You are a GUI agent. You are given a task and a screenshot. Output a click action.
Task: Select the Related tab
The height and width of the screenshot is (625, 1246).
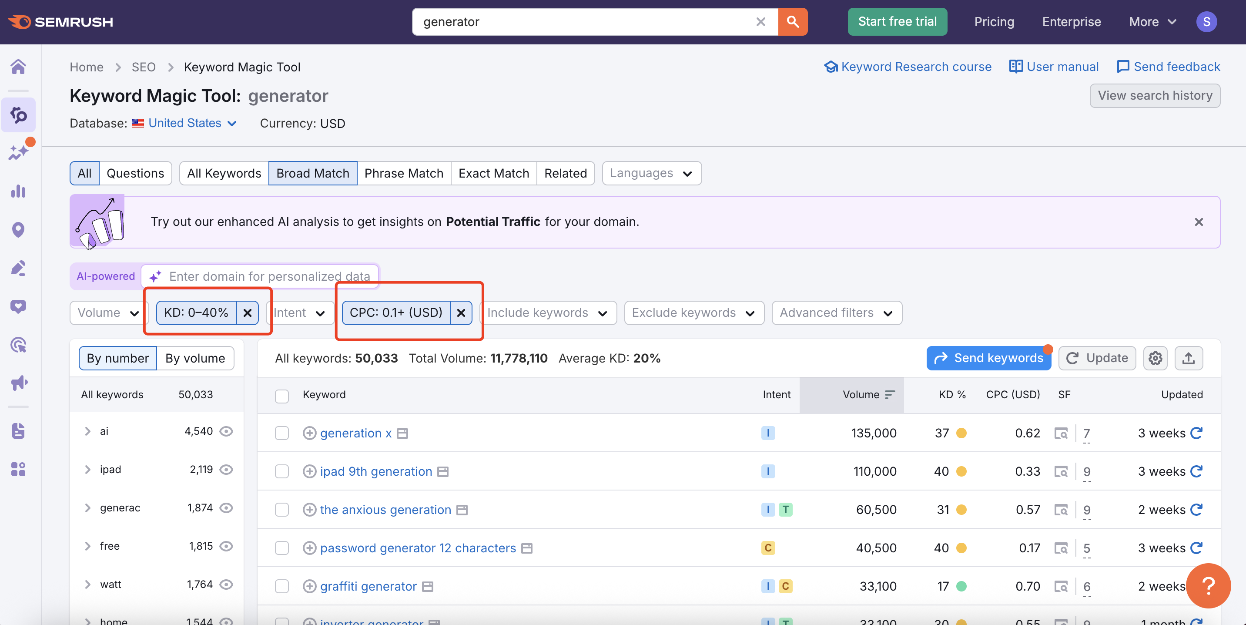[566, 173]
